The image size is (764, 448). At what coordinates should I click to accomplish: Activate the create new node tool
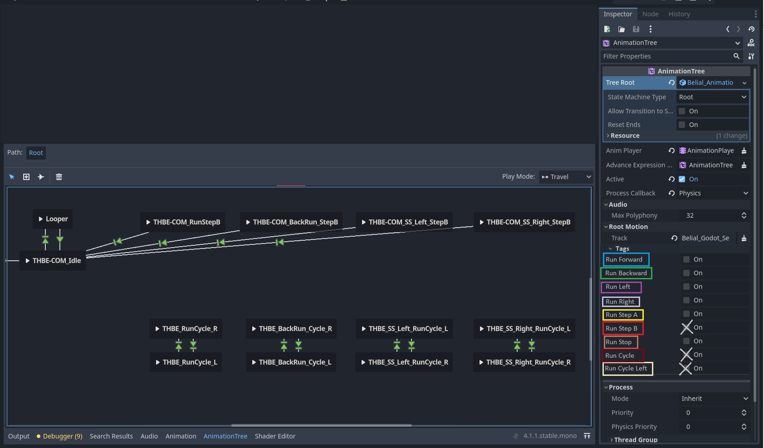pos(26,177)
